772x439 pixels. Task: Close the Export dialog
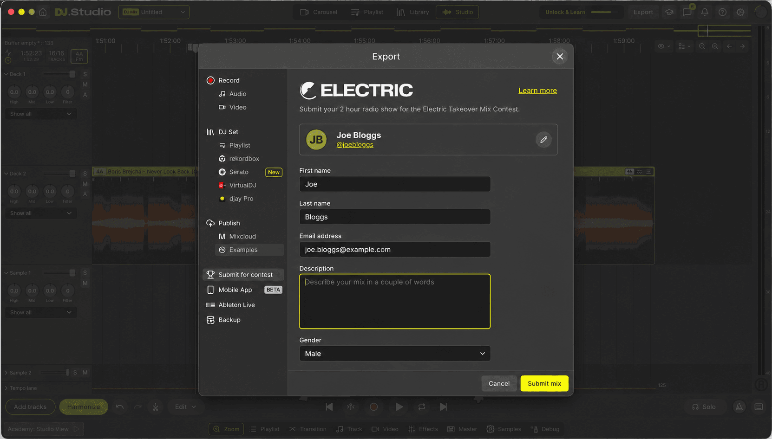pos(560,56)
